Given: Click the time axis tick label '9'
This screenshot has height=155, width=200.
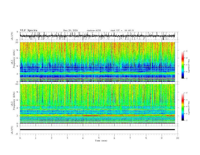Looking at the screenshot, I should click(162, 138).
